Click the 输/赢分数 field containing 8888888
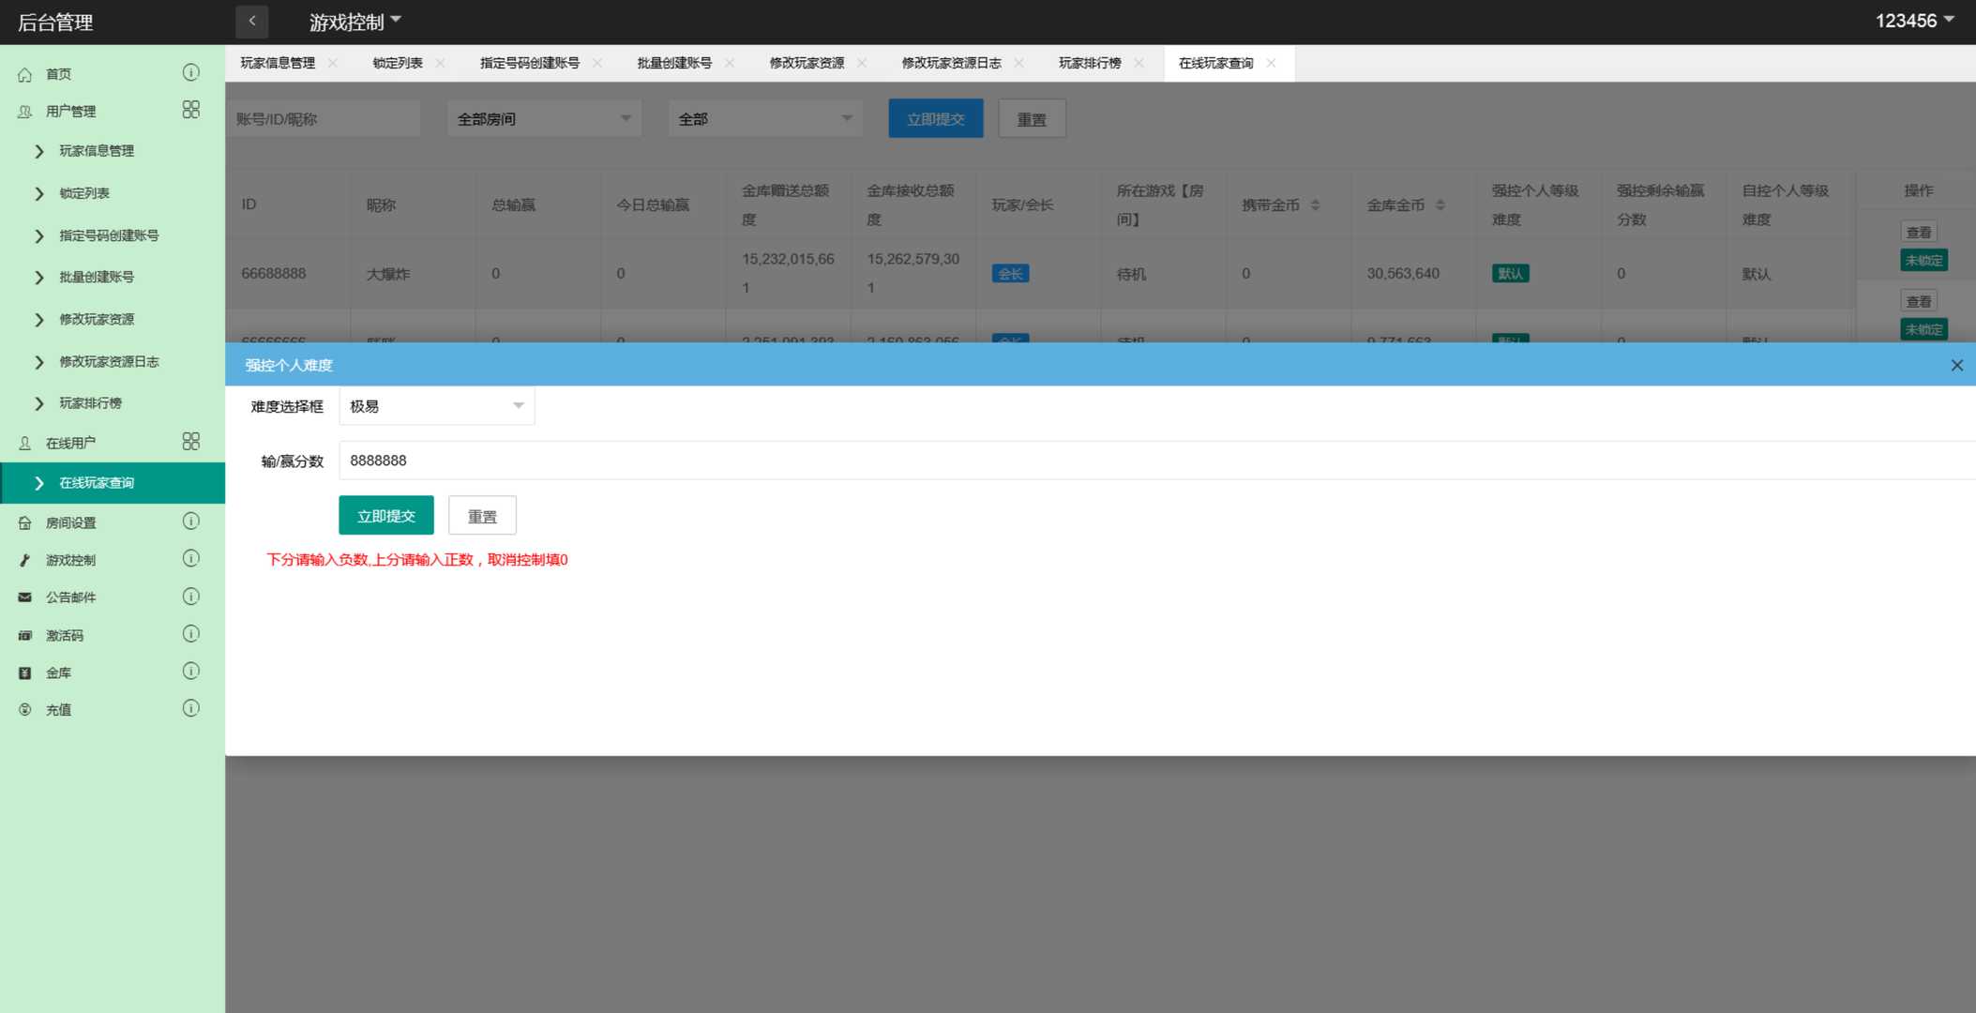This screenshot has height=1013, width=1976. tap(656, 461)
